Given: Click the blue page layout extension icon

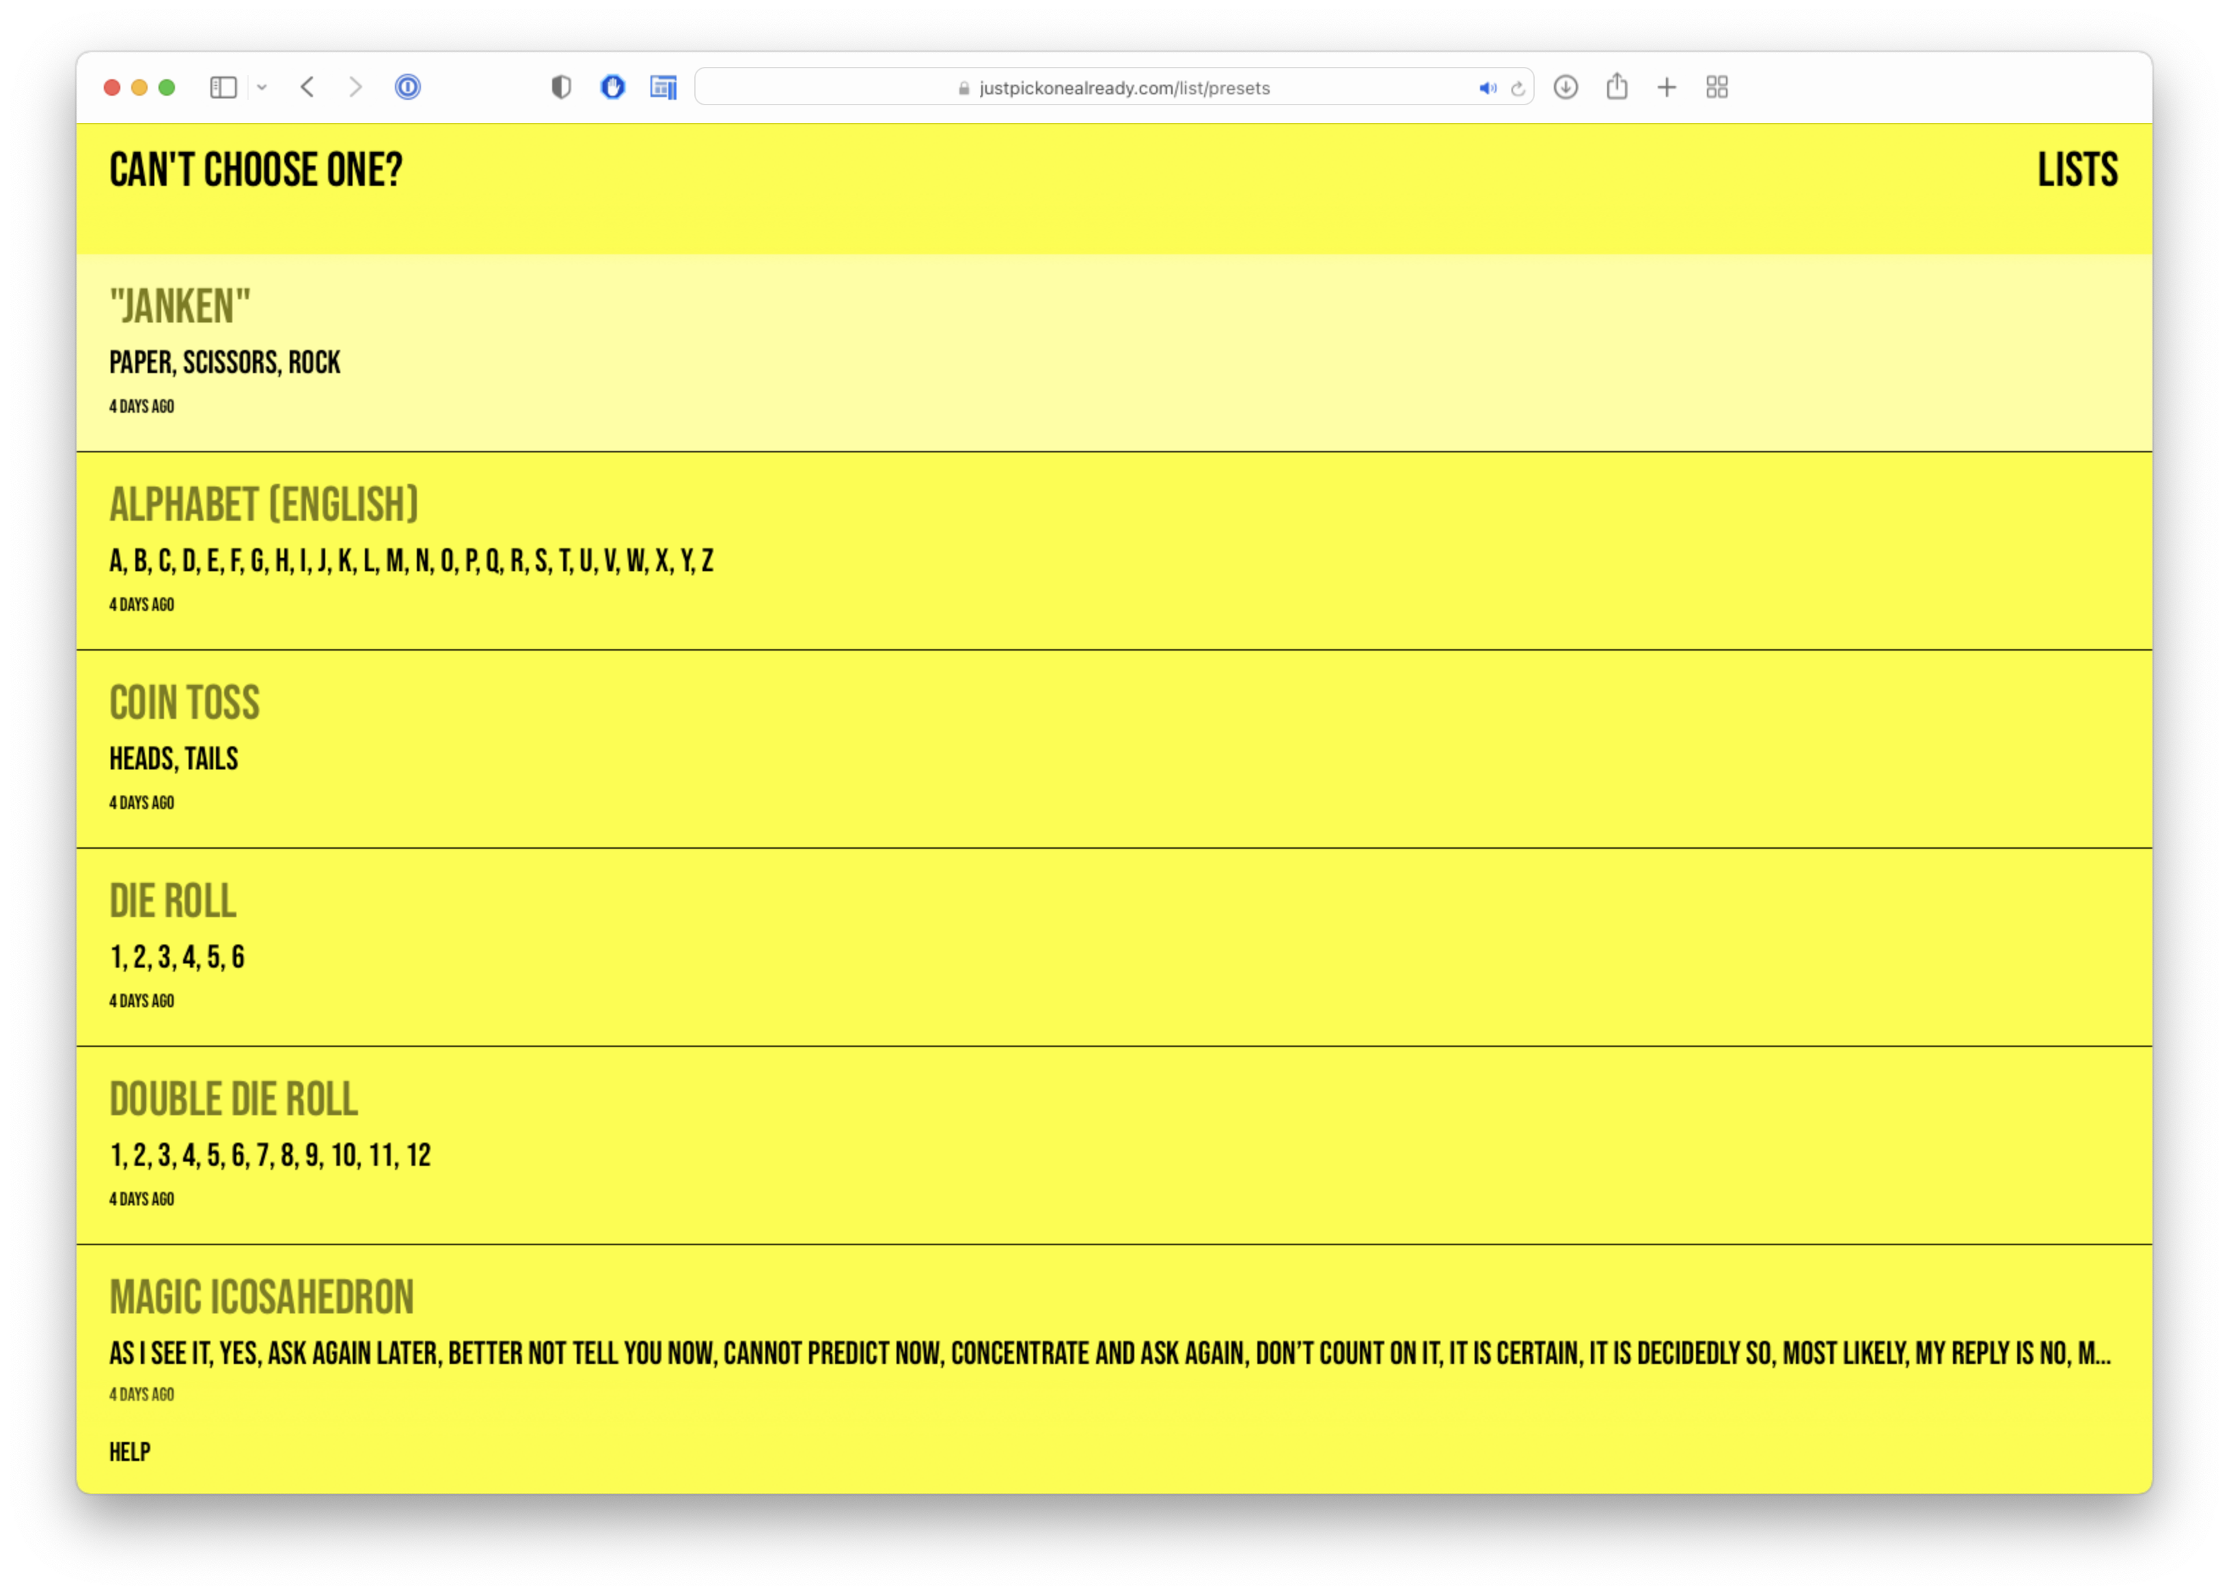Looking at the screenshot, I should pyautogui.click(x=664, y=87).
